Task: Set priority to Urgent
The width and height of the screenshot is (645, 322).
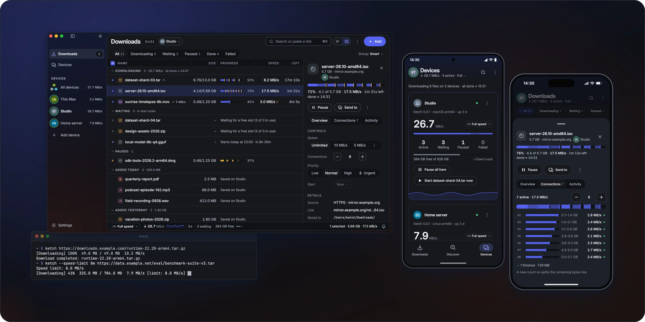Action: 367,173
